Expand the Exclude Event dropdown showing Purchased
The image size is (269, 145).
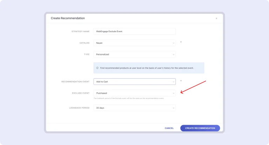coord(134,93)
